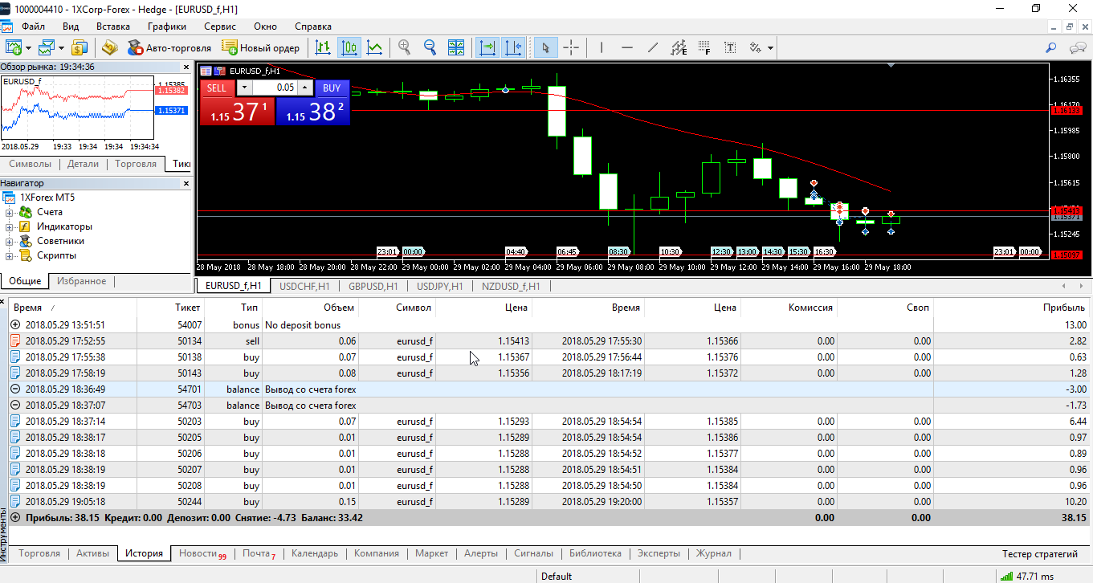Click the tile windows grid icon
This screenshot has width=1093, height=583.
[455, 48]
